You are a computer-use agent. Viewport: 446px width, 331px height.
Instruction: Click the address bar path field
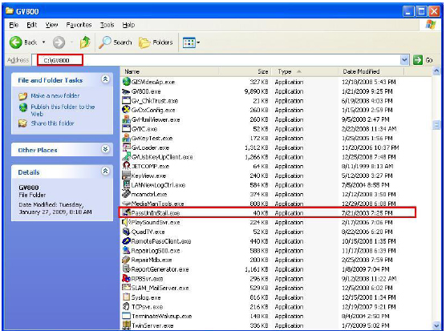click(x=216, y=60)
